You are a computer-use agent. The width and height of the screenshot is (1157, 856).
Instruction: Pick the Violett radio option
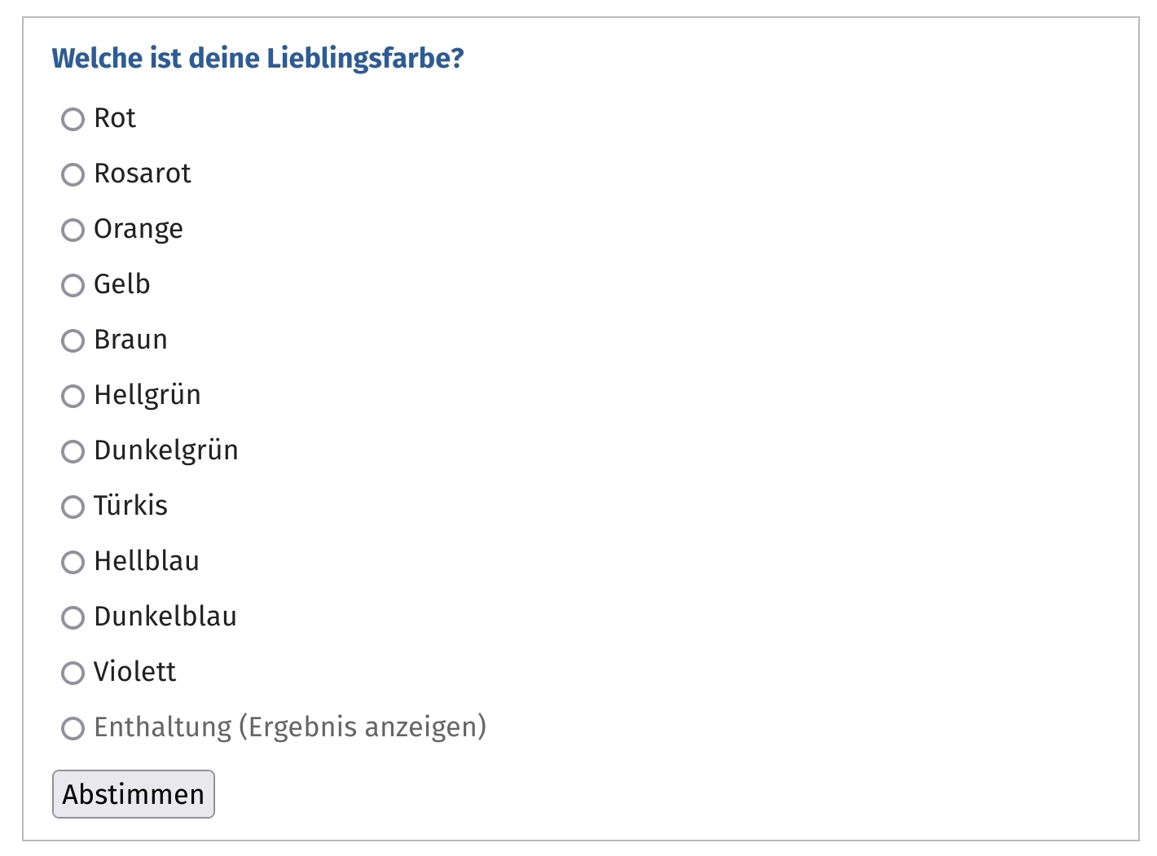coord(73,673)
